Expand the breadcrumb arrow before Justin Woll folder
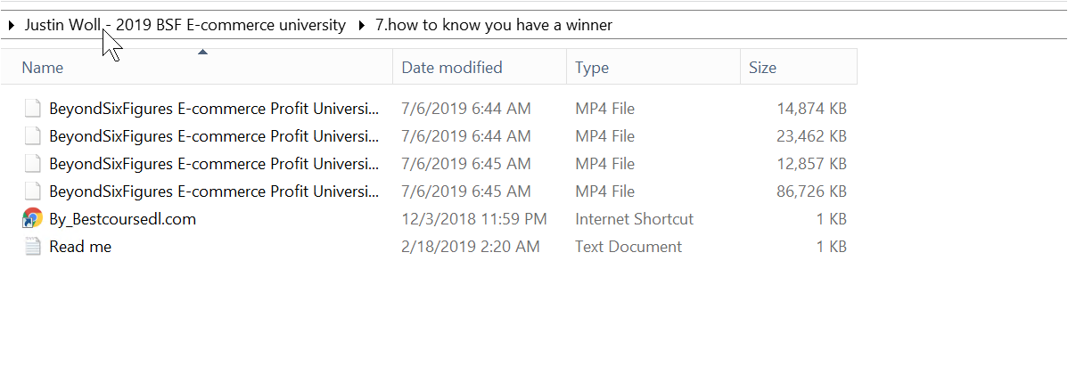Viewport: 1068px width, 383px height. point(12,26)
